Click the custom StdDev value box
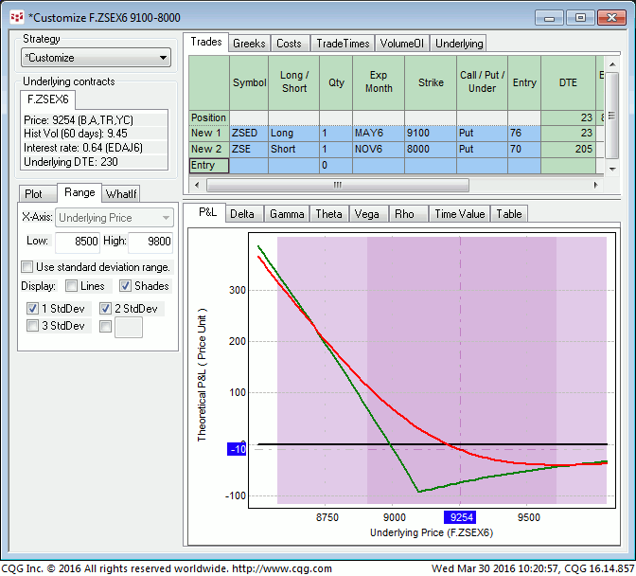The image size is (636, 576). (x=129, y=327)
